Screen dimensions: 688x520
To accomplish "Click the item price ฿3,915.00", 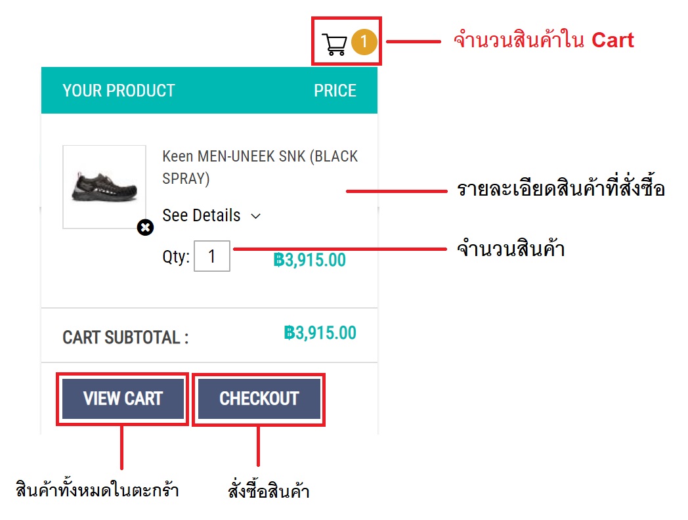I will [309, 260].
